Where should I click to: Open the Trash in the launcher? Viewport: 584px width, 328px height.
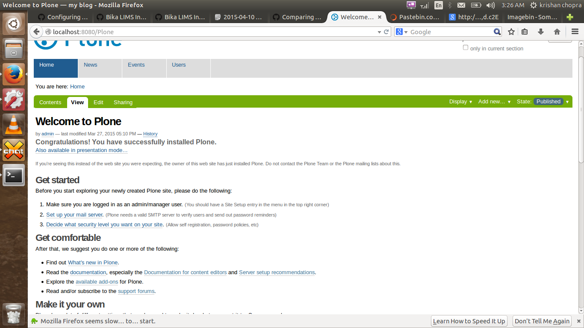click(14, 314)
